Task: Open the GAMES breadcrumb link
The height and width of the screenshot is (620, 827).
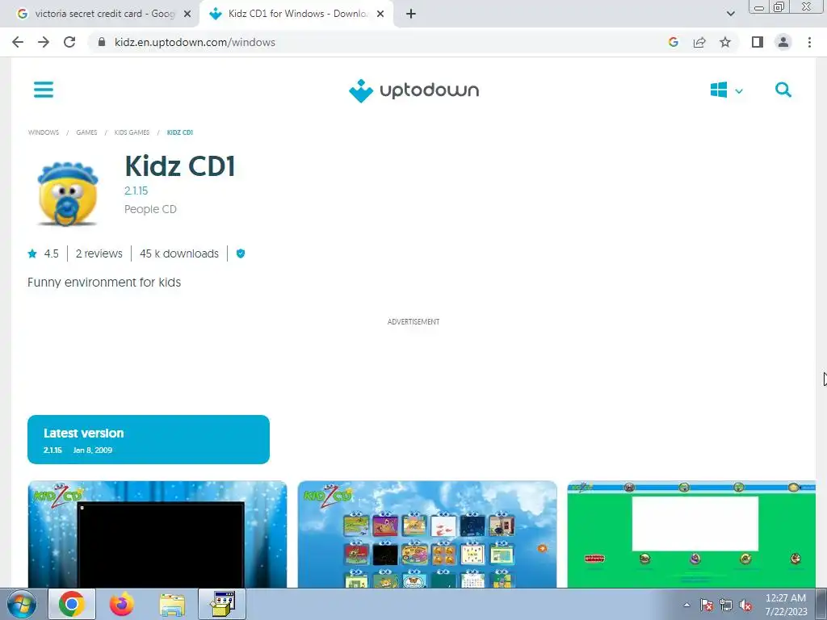Action: (86, 132)
